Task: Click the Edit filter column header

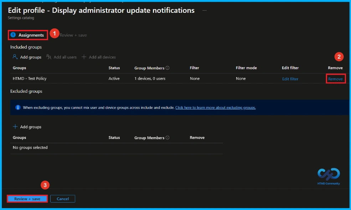Action: (x=290, y=68)
